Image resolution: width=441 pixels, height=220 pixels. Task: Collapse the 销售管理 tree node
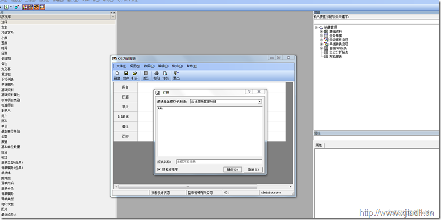tap(316, 28)
